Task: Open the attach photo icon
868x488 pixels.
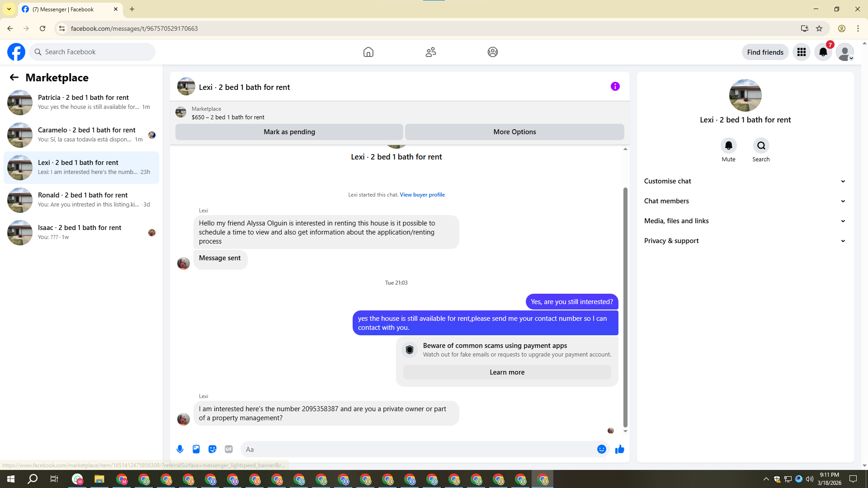Action: tap(196, 449)
